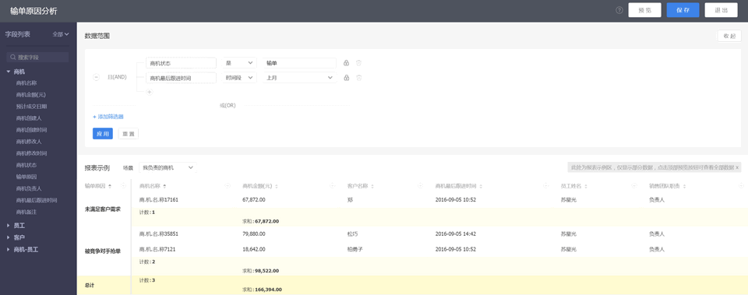Click the cell 商.机.名.称17161
Viewport: 748px width, 295px height.
point(159,200)
